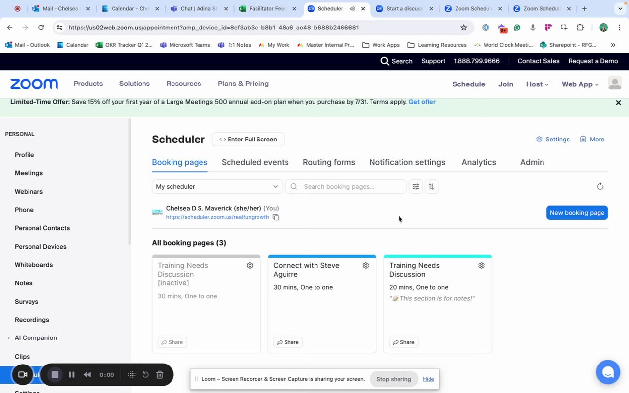Restart the Loom recording
The image size is (629, 393).
click(145, 375)
